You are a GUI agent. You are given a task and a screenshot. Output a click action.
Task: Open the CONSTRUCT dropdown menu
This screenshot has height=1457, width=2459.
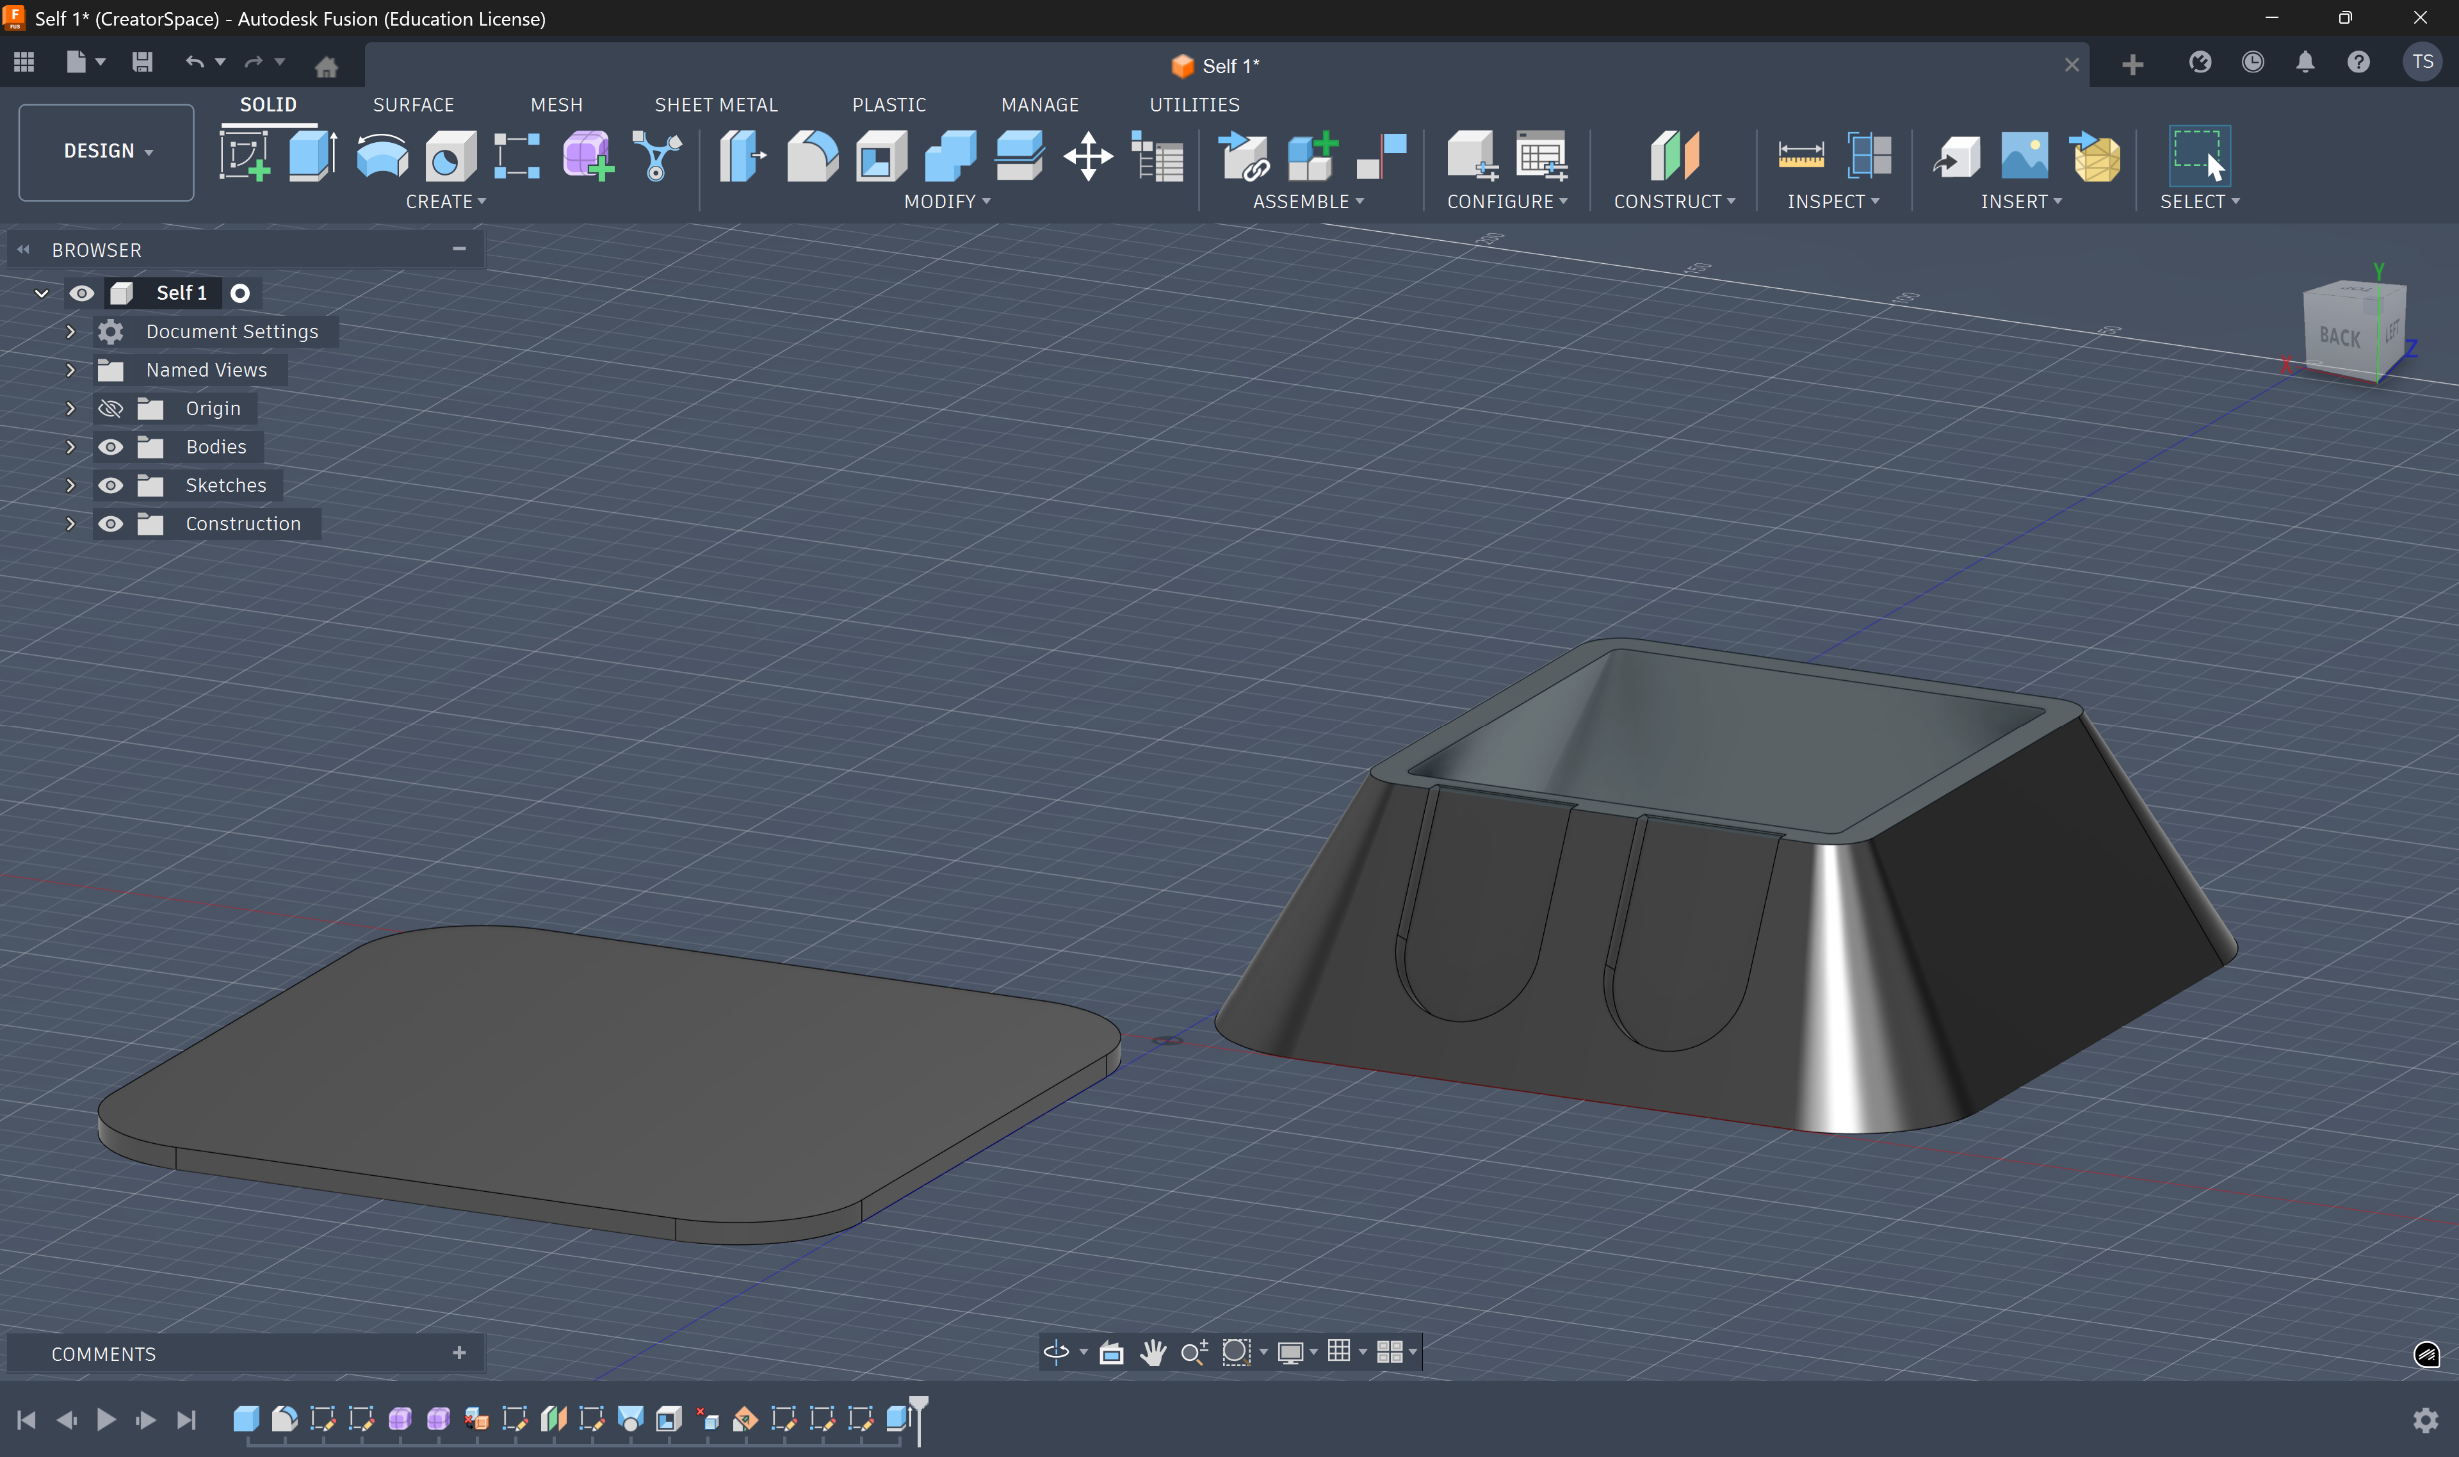(x=1674, y=201)
